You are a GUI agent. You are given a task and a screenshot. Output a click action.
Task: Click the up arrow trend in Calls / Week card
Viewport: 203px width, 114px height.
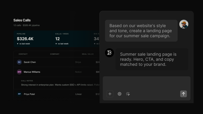point(56,44)
